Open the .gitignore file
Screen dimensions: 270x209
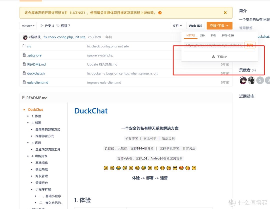pyautogui.click(x=34, y=55)
